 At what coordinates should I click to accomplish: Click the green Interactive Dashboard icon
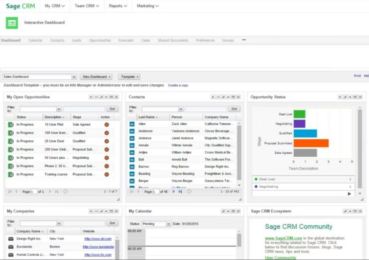(12, 23)
